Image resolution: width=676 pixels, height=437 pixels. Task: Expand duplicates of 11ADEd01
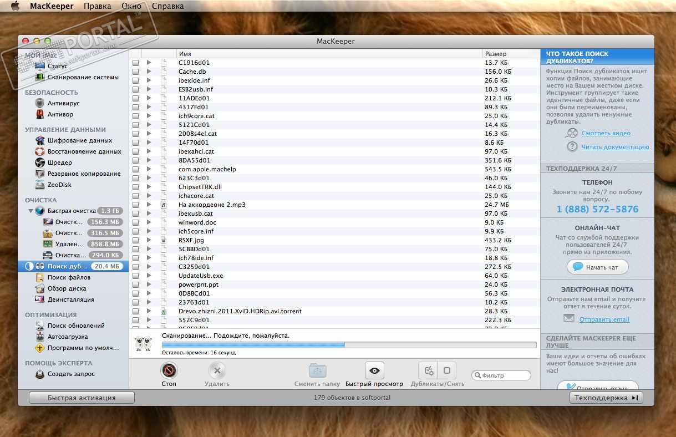[149, 98]
